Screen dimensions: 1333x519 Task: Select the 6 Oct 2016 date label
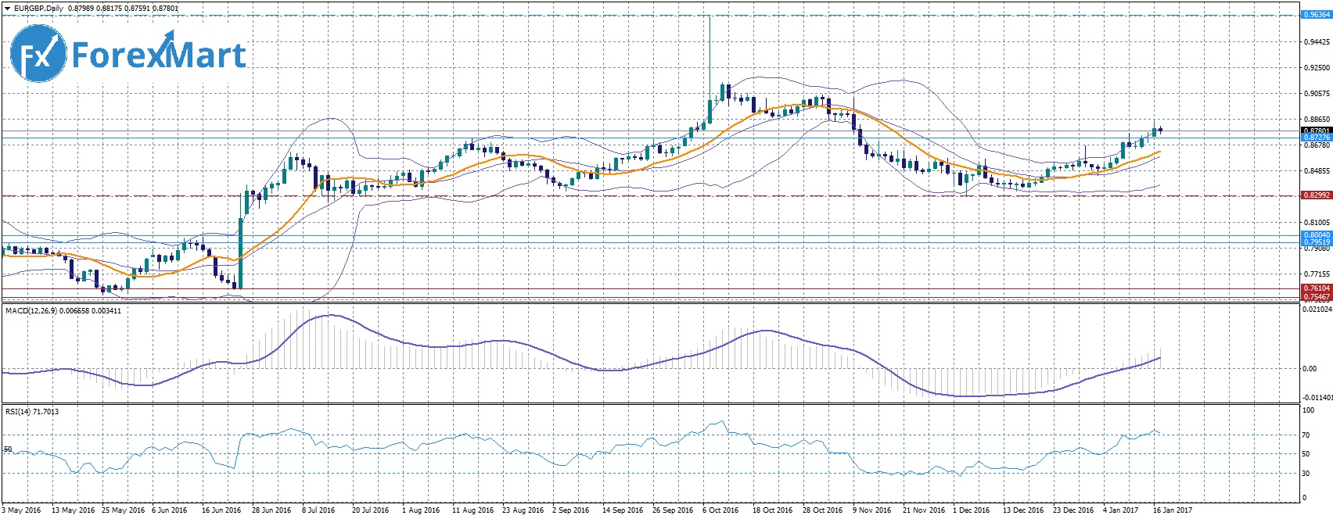pos(720,510)
